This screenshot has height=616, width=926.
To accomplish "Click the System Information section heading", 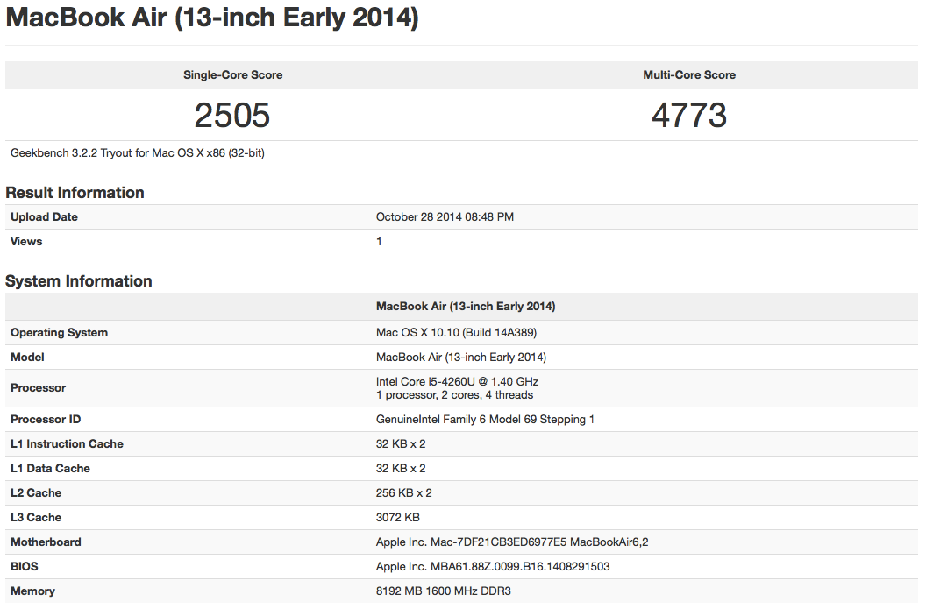I will pos(79,281).
